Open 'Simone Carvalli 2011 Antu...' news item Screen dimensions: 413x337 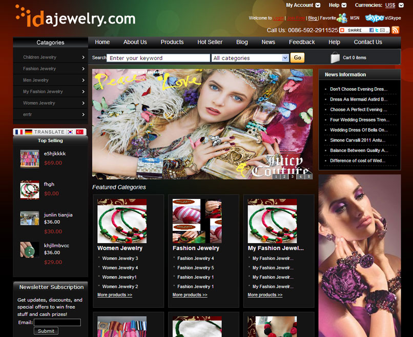tap(358, 140)
